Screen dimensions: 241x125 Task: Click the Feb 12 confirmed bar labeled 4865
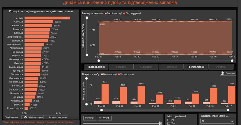[141, 95]
